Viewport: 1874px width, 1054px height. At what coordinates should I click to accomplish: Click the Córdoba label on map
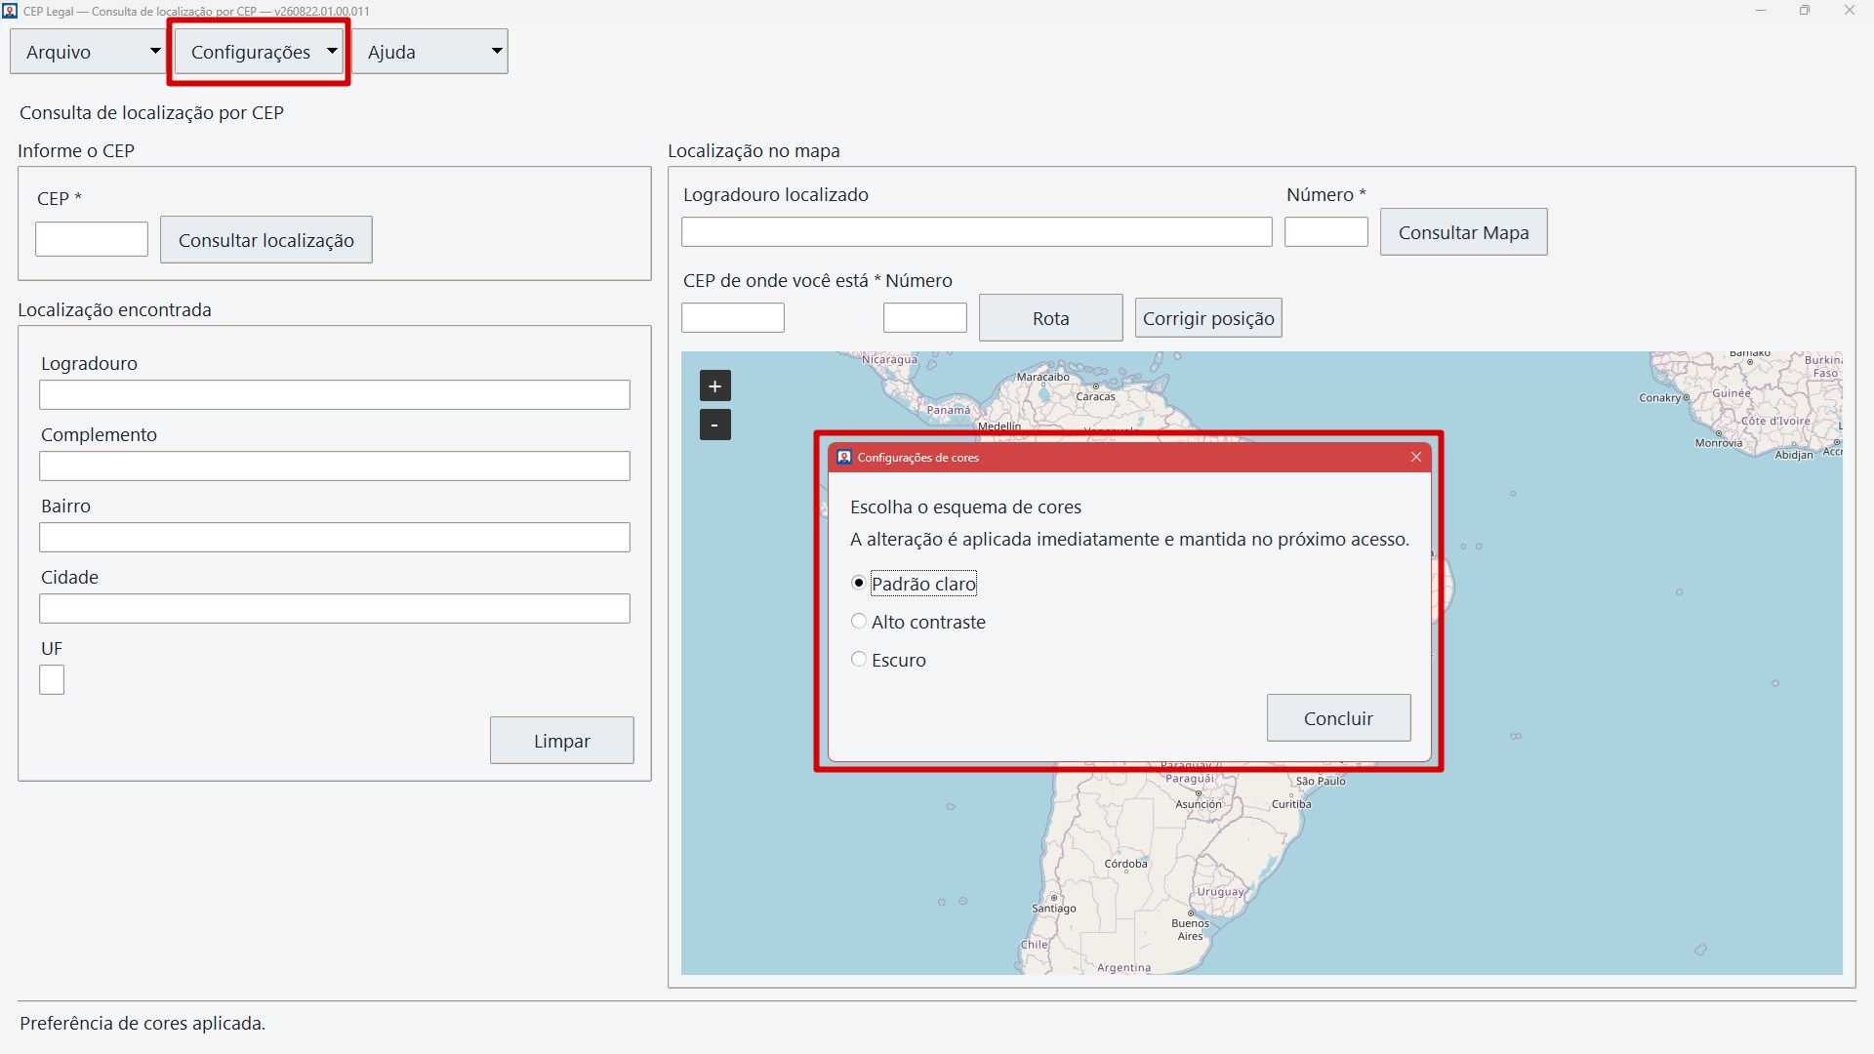tap(1125, 864)
